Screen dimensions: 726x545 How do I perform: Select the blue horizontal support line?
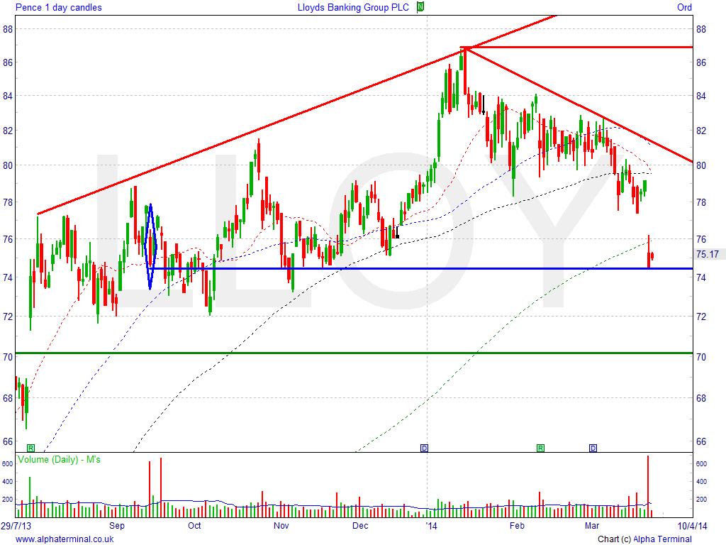coord(425,268)
